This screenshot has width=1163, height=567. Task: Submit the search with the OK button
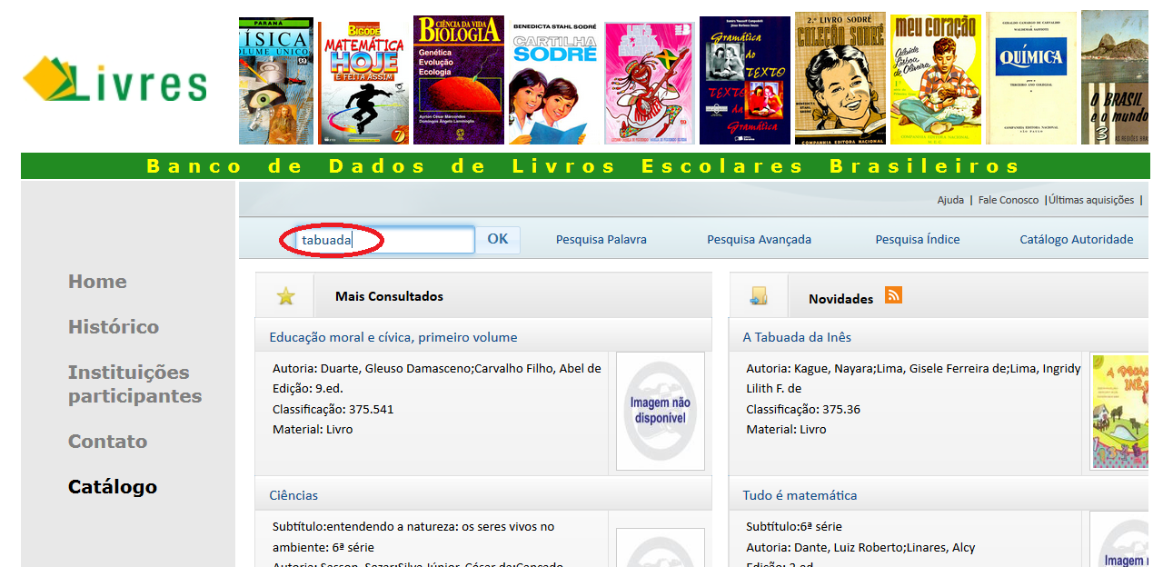pos(498,240)
